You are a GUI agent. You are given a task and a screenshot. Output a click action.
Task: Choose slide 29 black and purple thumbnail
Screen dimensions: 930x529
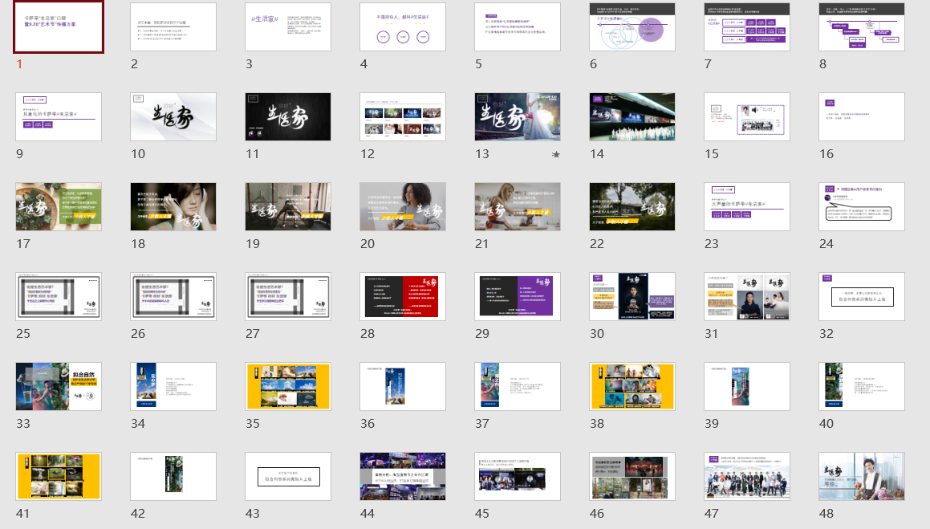pos(518,297)
